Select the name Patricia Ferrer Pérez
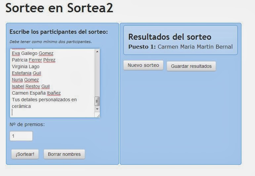 pyautogui.click(x=34, y=60)
